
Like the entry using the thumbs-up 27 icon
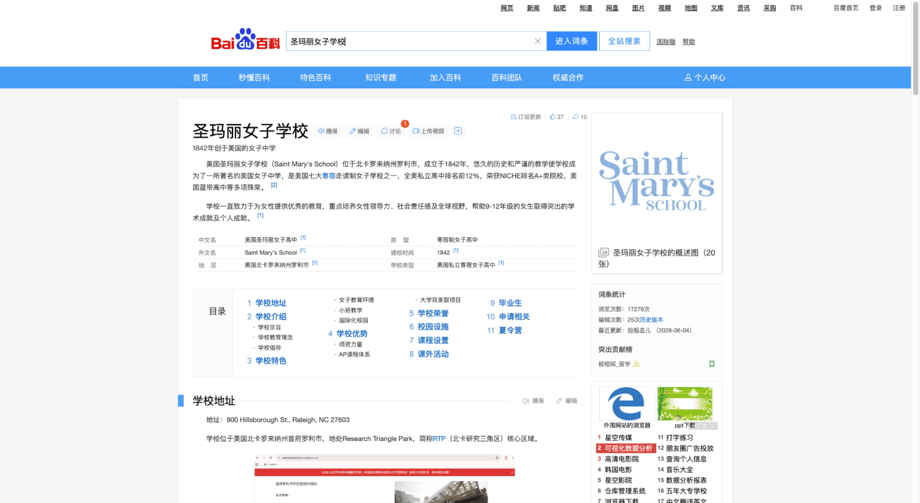[x=557, y=117]
